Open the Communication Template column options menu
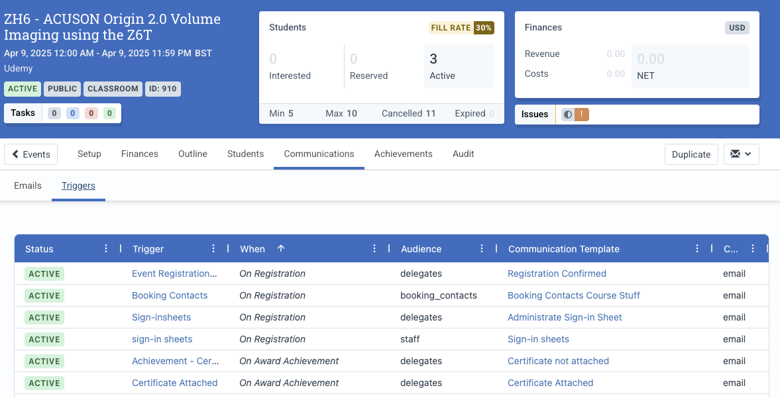 (x=697, y=248)
